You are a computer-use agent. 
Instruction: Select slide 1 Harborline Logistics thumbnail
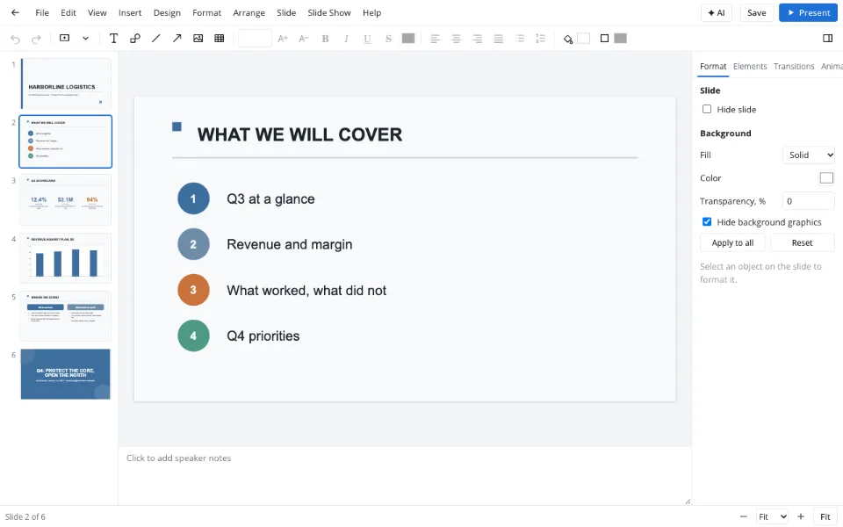tap(66, 84)
